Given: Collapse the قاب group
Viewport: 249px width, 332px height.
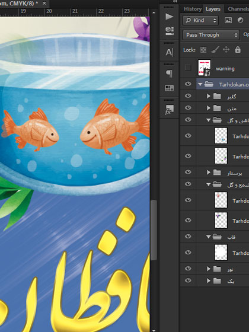Looking at the screenshot, I should (209, 237).
